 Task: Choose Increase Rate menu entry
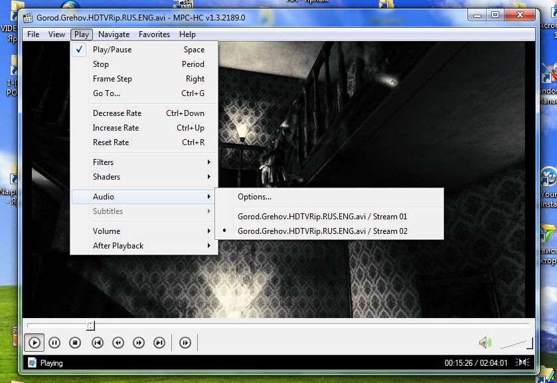(x=144, y=128)
